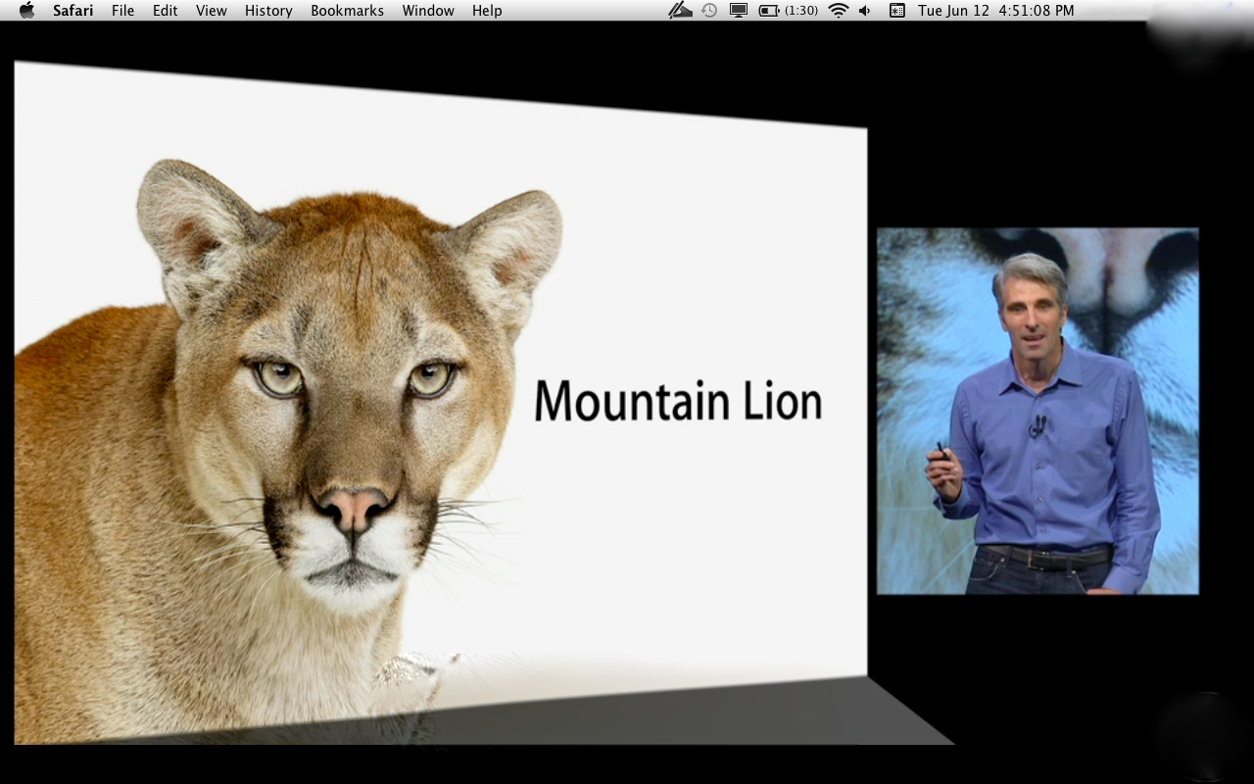Open the View menu
The height and width of the screenshot is (784, 1254).
coord(212,11)
